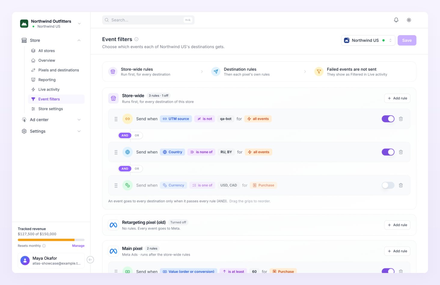440x285 pixels.
Task: Navigate to Store settings
Action: tap(56, 109)
